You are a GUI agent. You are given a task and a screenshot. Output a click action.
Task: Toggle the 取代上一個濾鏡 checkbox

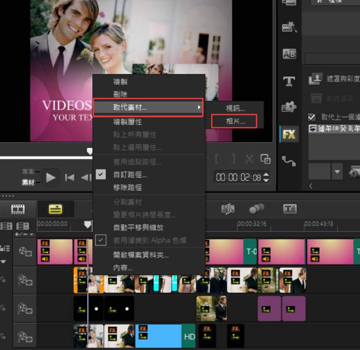pos(312,117)
